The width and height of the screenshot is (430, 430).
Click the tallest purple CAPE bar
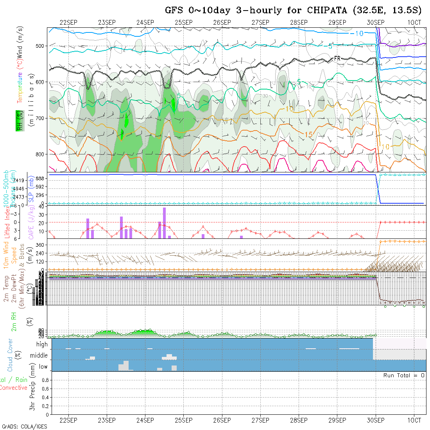coord(164,222)
